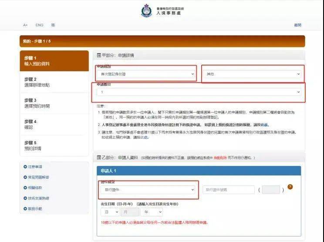Screen dimensions: 324x242
Task: Open the 旅行證件 document type dropdown
Action: [x=147, y=190]
